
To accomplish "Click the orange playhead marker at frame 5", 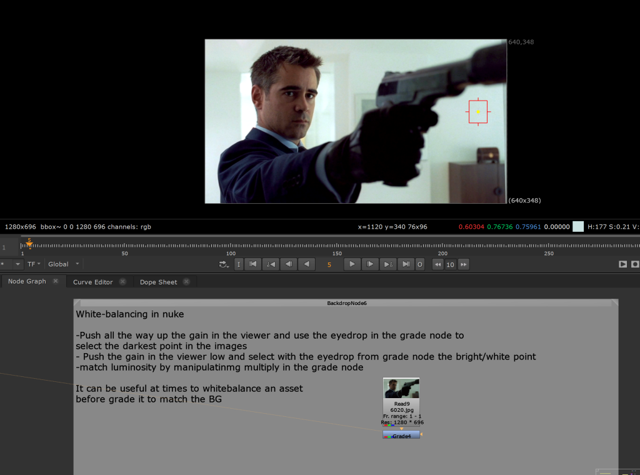I will point(29,244).
